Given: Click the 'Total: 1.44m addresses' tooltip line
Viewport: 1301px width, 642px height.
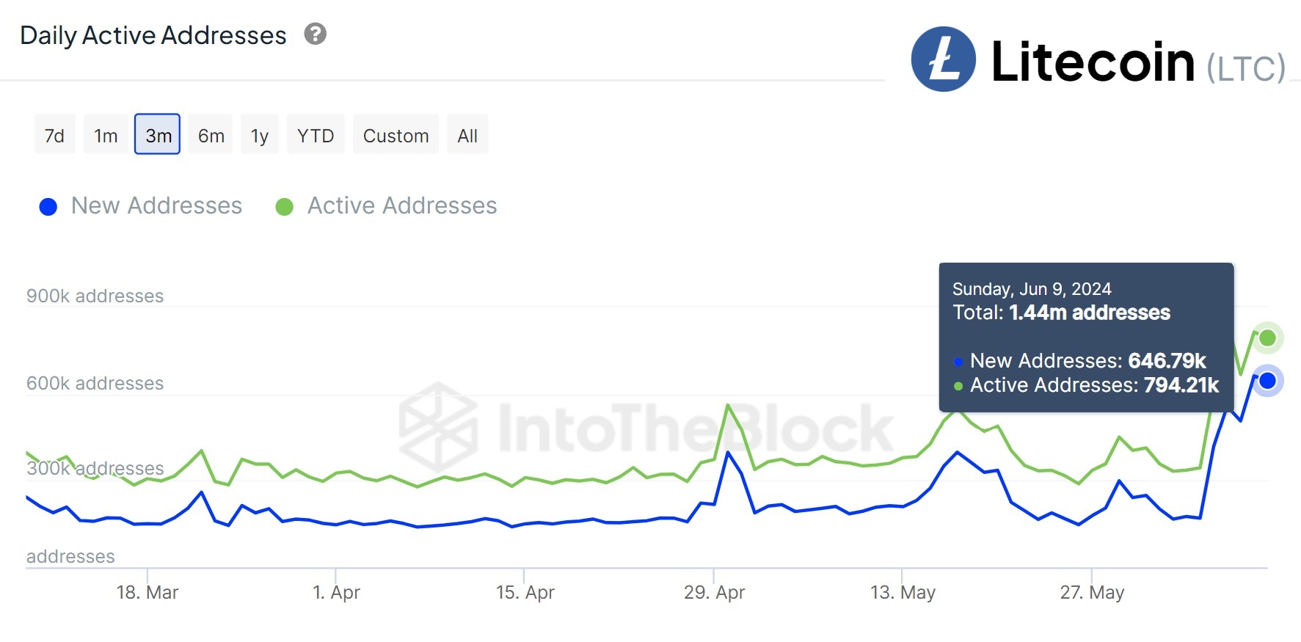Looking at the screenshot, I should (x=1061, y=313).
